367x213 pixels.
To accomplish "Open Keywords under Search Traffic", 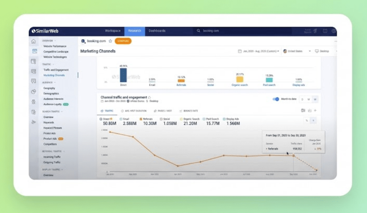I will pyautogui.click(x=49, y=123).
